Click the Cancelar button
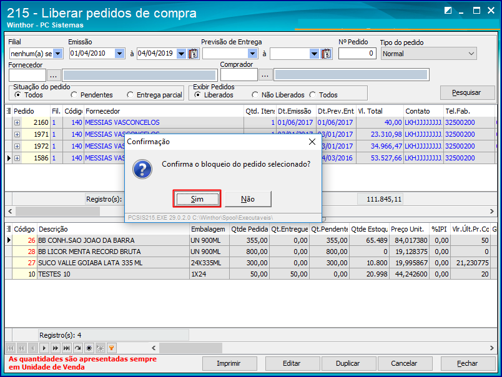The image size is (502, 377). (x=405, y=363)
